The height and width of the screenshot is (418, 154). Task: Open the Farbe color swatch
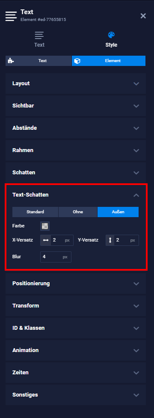45,226
